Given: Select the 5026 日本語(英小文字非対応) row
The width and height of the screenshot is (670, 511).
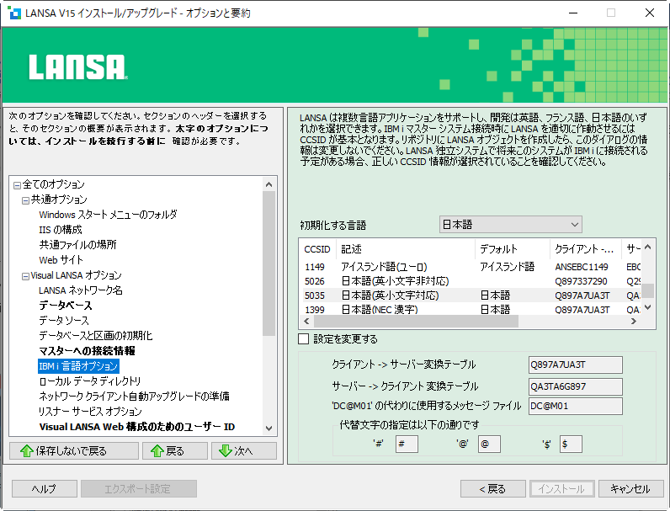Looking at the screenshot, I should (x=471, y=281).
